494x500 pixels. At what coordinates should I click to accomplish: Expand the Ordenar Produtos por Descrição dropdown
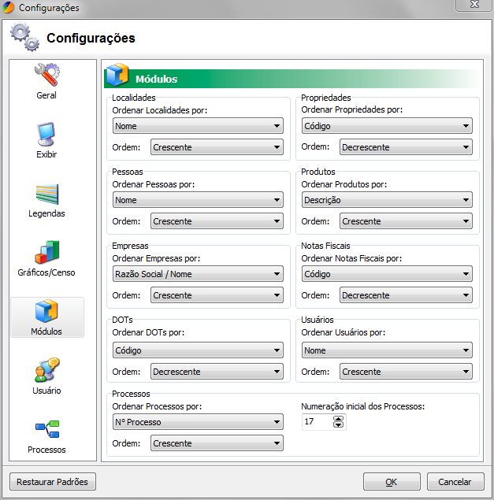tap(387, 200)
